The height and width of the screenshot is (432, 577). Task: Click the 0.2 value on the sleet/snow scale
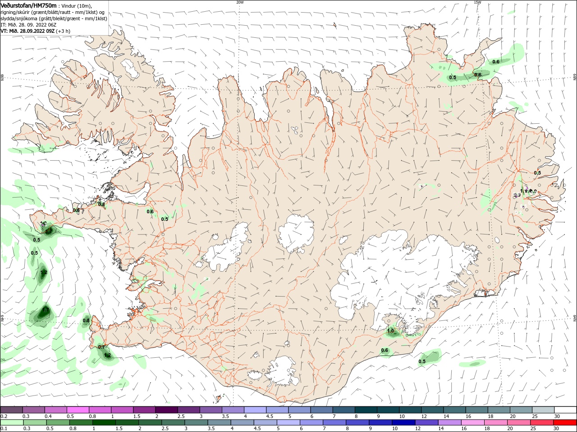tap(4, 416)
